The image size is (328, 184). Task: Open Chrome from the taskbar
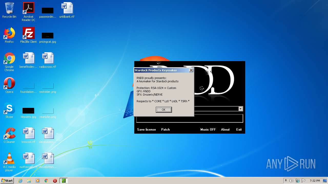click(46, 181)
